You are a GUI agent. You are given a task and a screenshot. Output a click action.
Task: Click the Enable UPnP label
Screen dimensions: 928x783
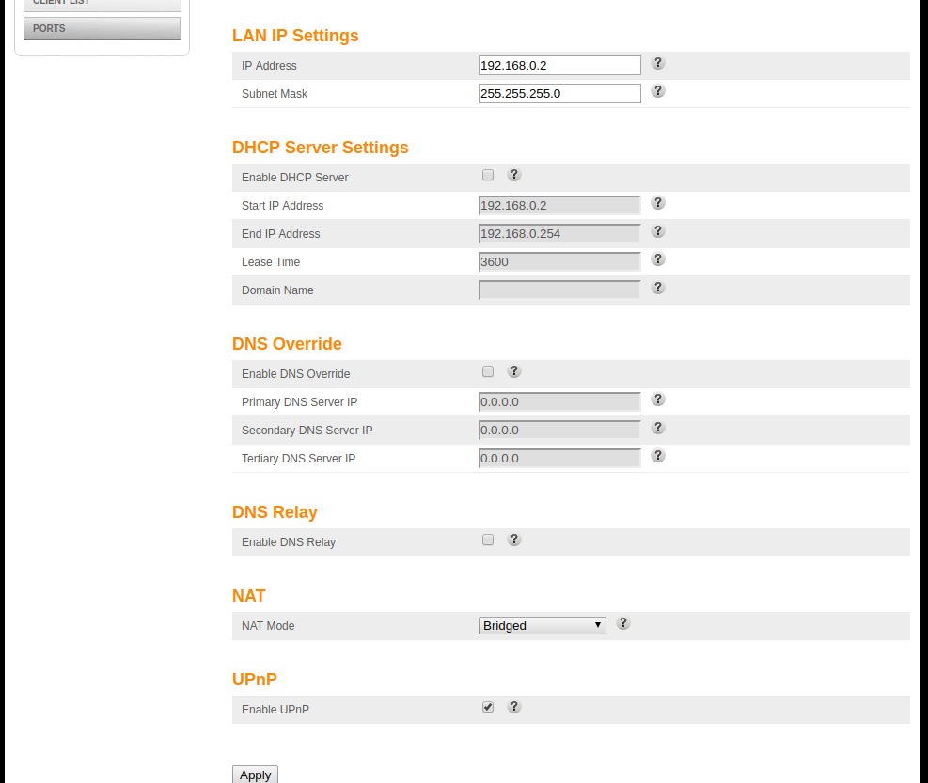click(275, 709)
